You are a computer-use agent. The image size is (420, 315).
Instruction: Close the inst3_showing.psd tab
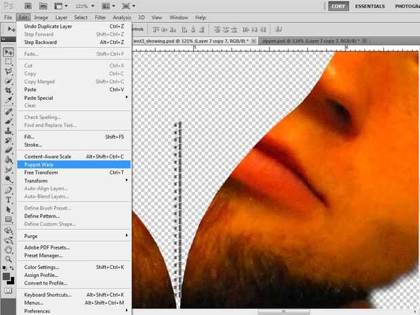tap(253, 41)
